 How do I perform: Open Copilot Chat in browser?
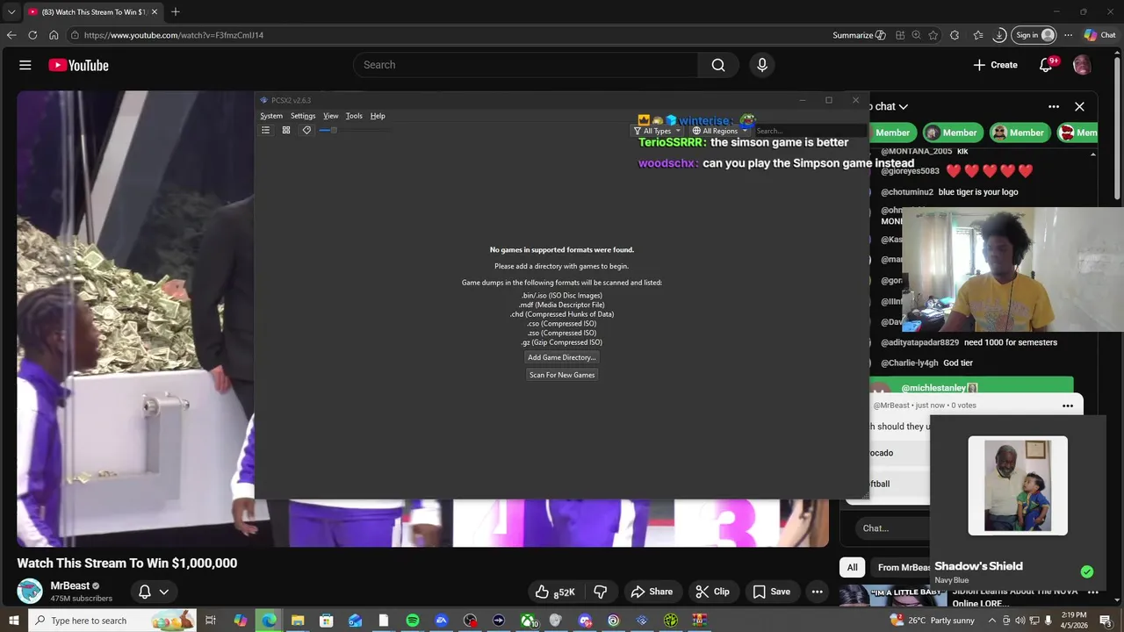click(x=1099, y=35)
